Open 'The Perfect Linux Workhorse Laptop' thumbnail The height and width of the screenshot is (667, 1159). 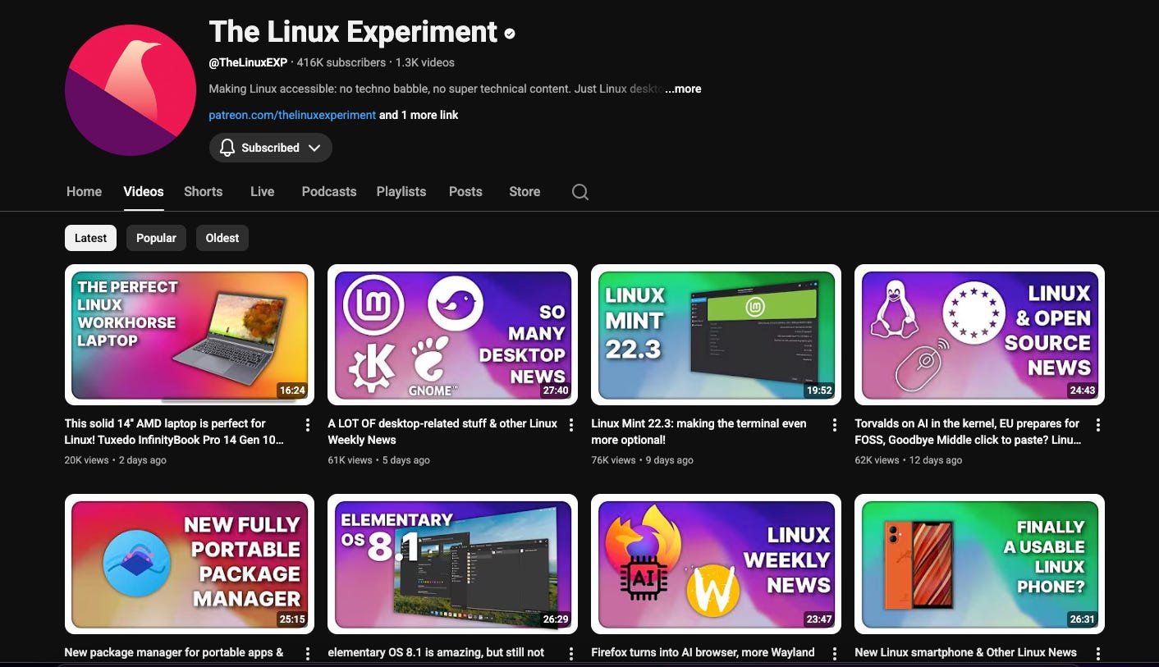(190, 335)
